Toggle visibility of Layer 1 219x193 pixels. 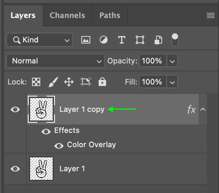(15, 169)
